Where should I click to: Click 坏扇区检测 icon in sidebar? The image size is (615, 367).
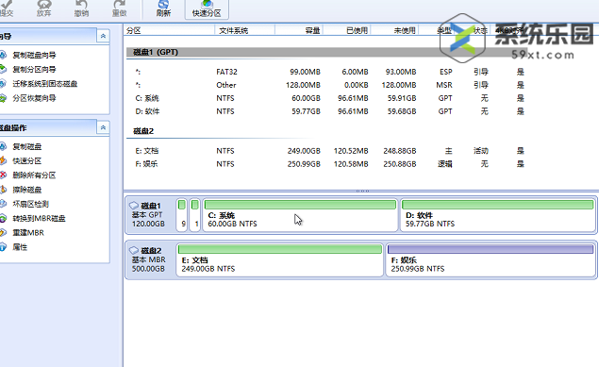3,204
